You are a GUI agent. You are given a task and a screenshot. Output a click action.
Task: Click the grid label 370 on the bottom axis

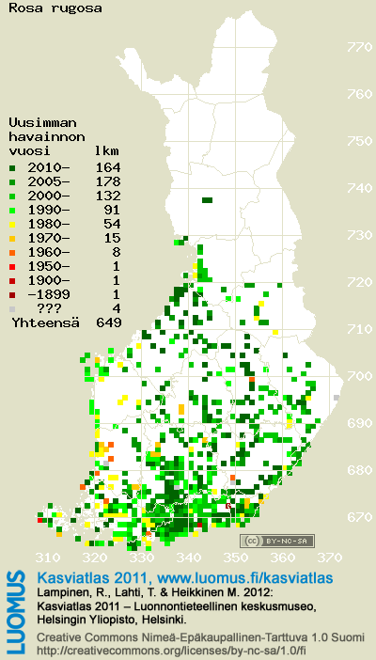[x=329, y=558]
